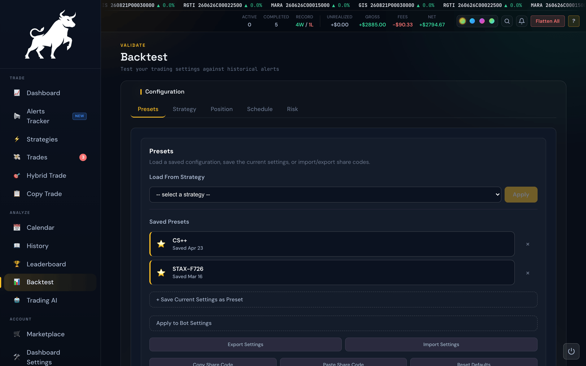The width and height of the screenshot is (586, 366).
Task: Select the magenta theme color dot
Action: coord(482,21)
